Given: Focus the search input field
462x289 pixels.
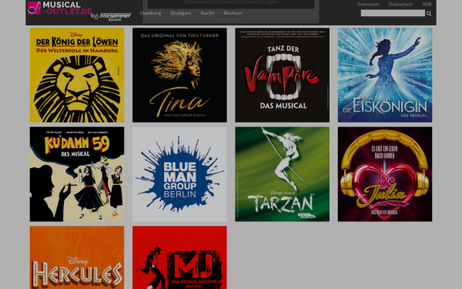Looking at the screenshot, I should point(393,13).
